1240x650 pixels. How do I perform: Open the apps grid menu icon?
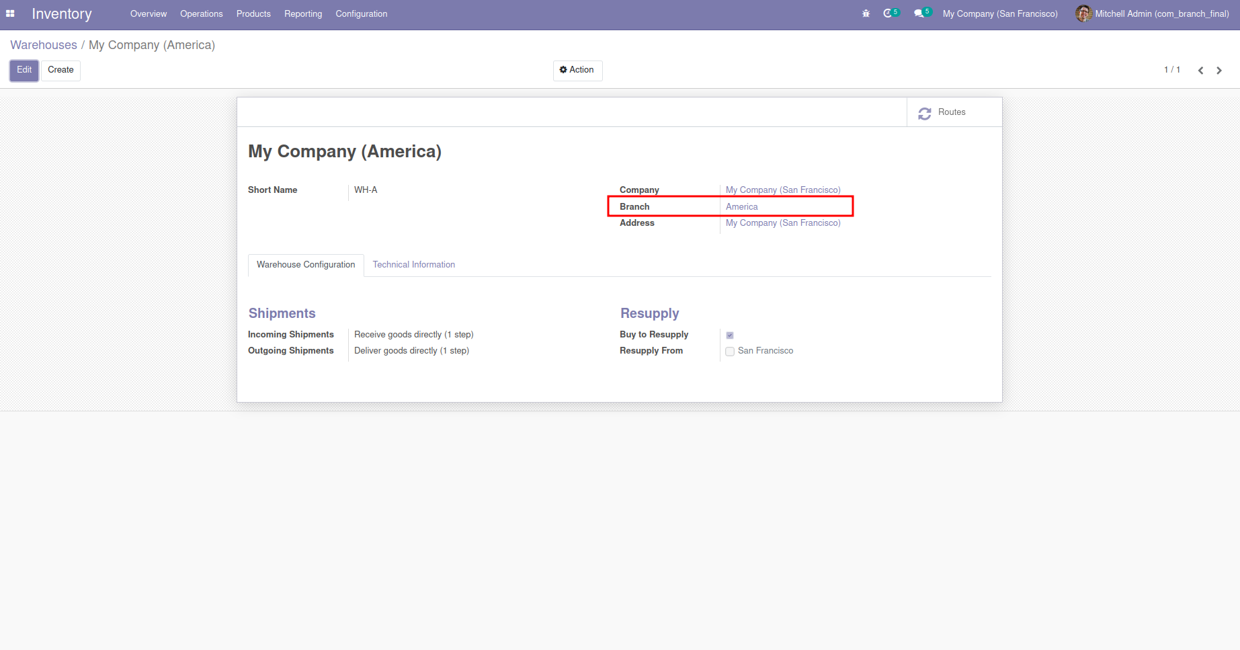coord(10,13)
